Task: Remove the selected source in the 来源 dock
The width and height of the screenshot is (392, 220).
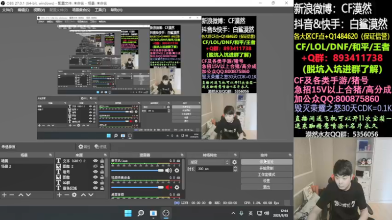Action: [x=67, y=195]
